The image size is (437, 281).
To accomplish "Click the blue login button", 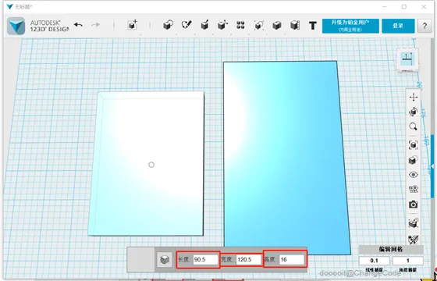I will (398, 26).
